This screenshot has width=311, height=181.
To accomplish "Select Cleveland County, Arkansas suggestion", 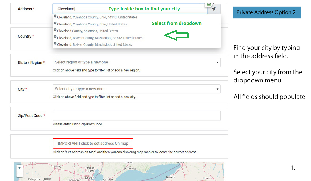I will 87,31.
